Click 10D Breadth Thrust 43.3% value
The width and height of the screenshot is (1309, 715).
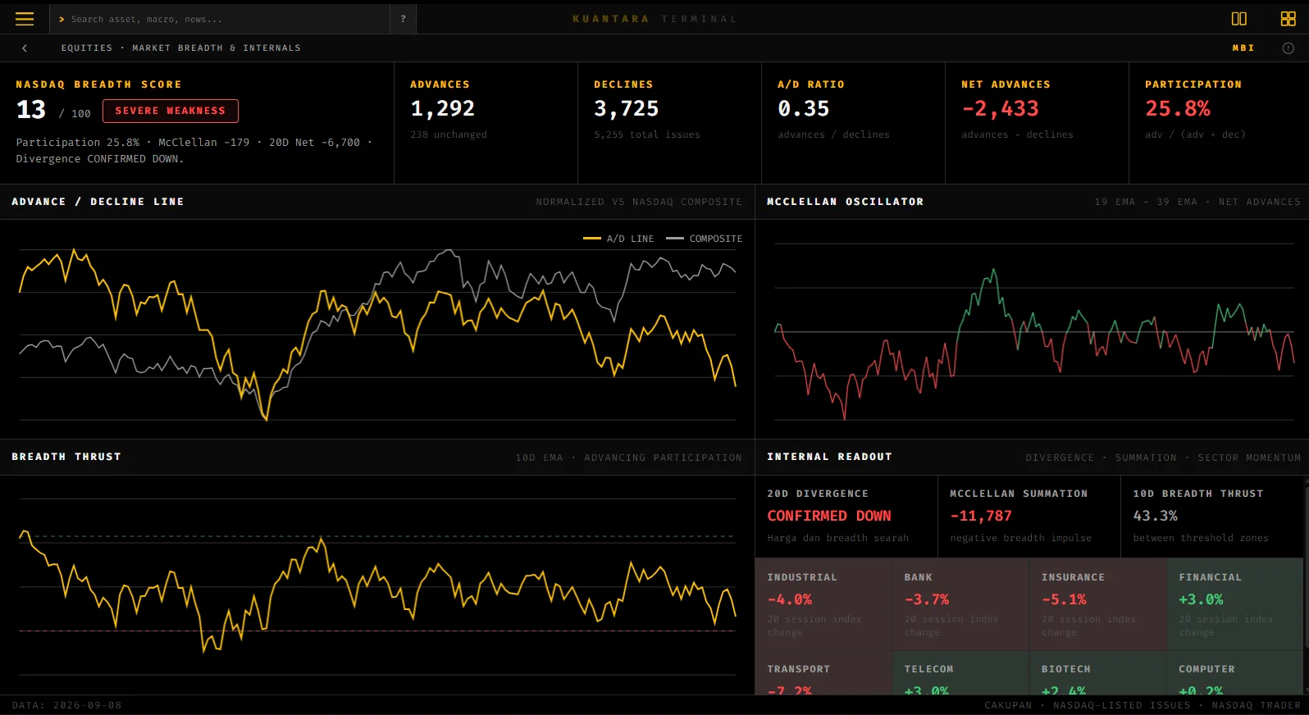click(1155, 516)
